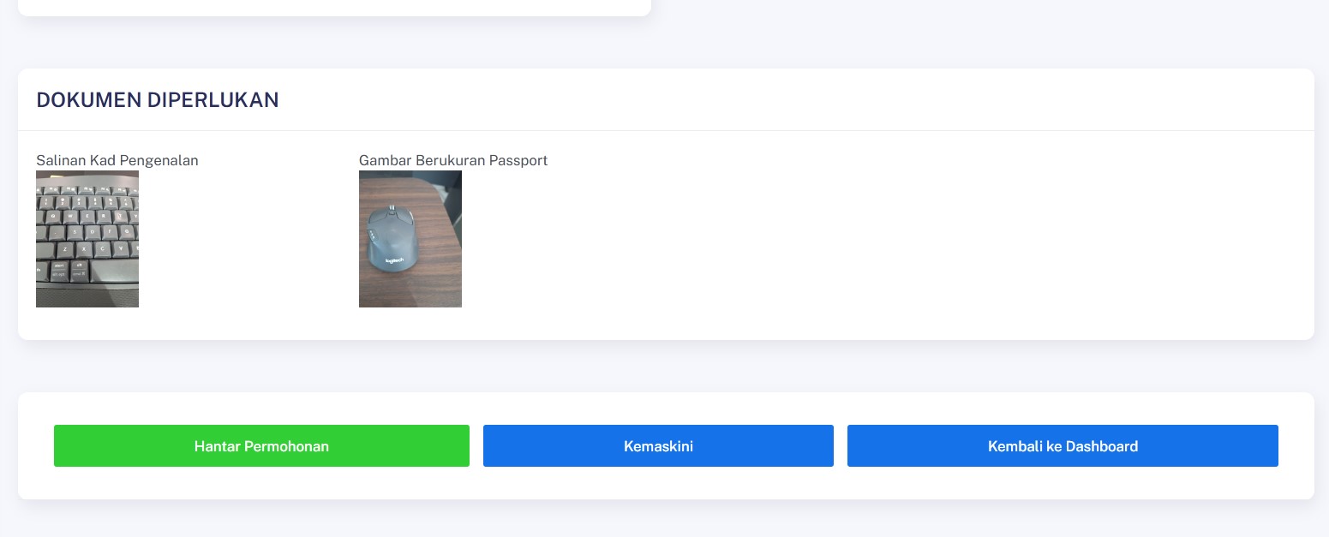Click the C key in keyboard photo

(102, 249)
